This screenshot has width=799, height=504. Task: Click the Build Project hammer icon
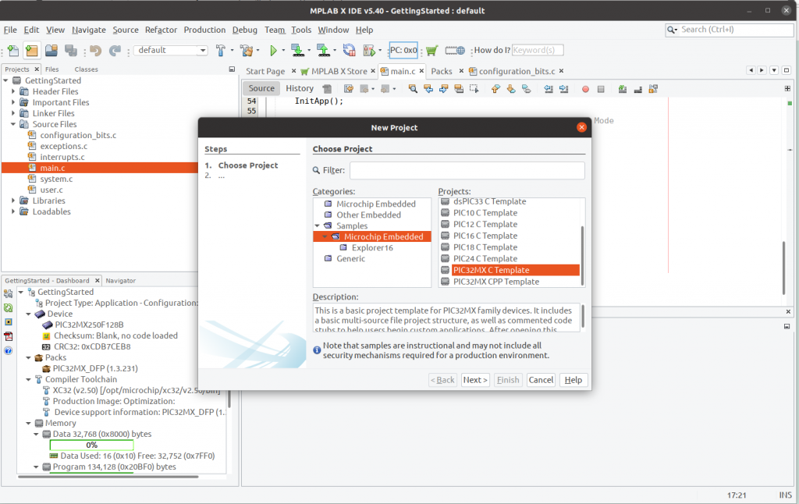pyautogui.click(x=221, y=50)
